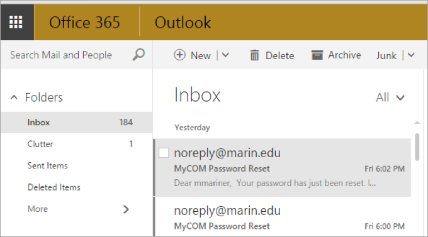Click the Archive button label
The image size is (428, 237).
coord(344,55)
